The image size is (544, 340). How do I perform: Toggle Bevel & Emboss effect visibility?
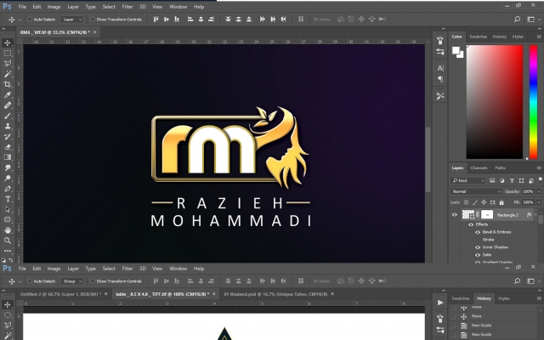point(478,232)
